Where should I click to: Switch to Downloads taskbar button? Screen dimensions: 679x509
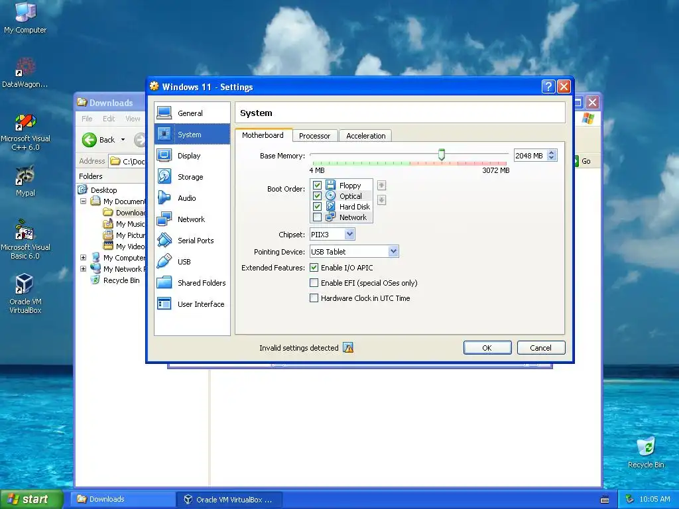pyautogui.click(x=124, y=499)
